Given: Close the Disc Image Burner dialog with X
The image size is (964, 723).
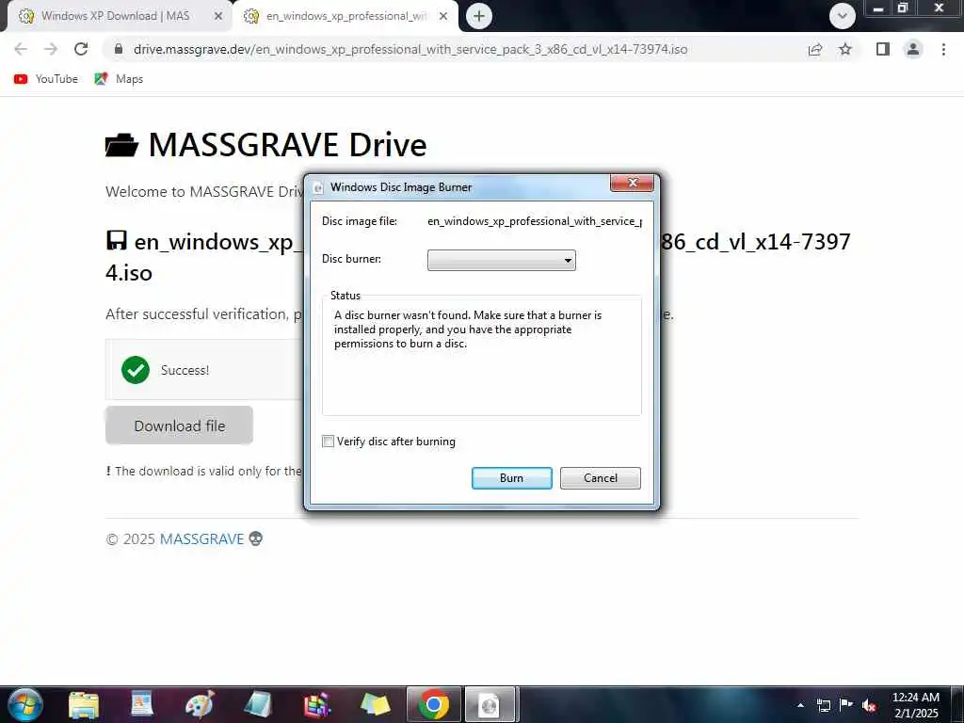Looking at the screenshot, I should point(632,183).
